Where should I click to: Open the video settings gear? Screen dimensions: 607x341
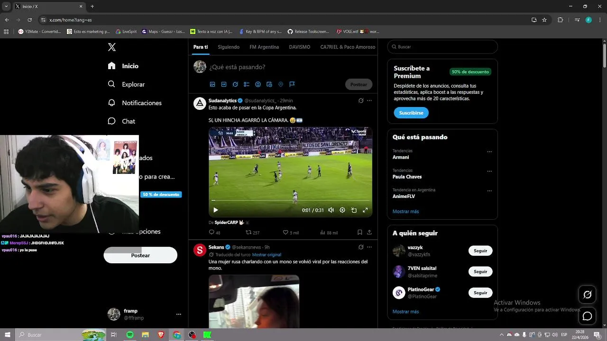[x=342, y=210]
